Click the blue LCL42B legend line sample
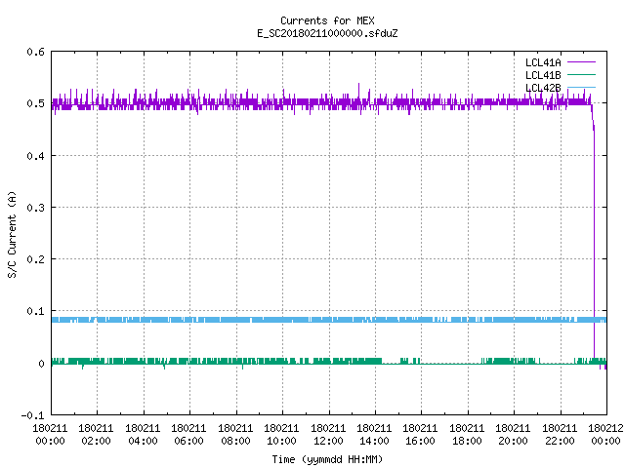Image resolution: width=625 pixels, height=468 pixels. [581, 87]
